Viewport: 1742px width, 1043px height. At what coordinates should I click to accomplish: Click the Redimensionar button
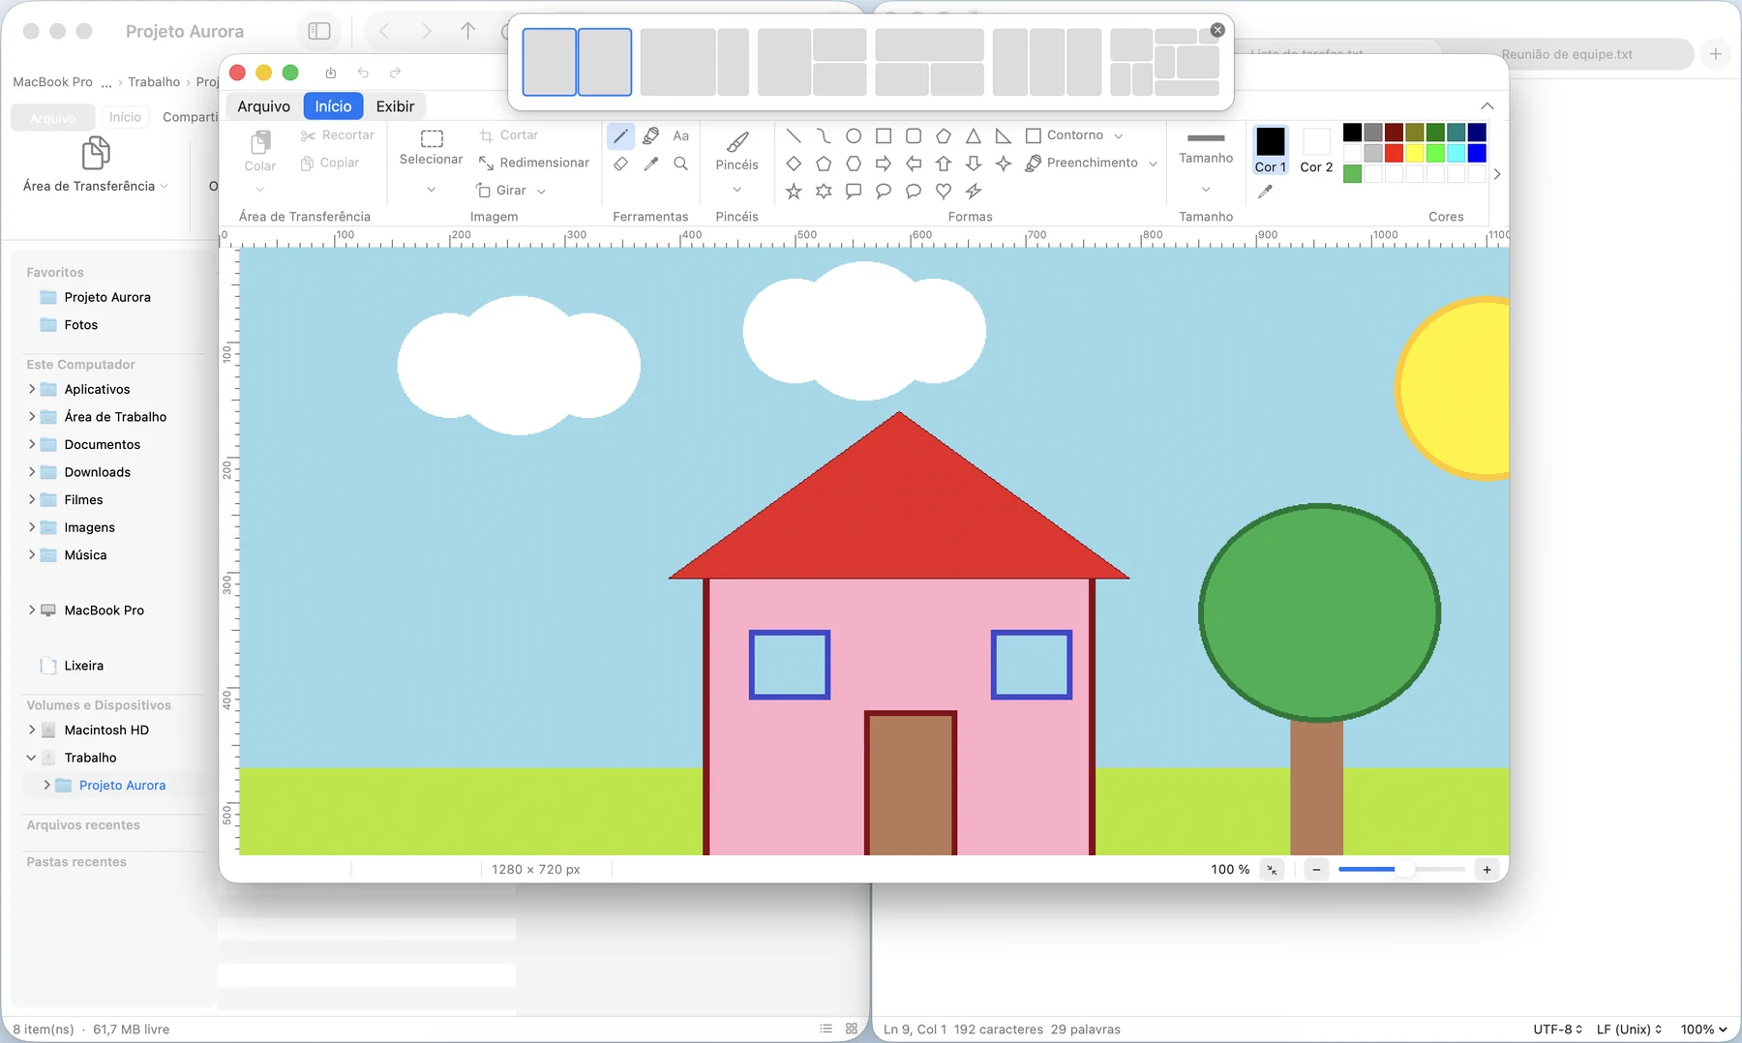pyautogui.click(x=533, y=163)
